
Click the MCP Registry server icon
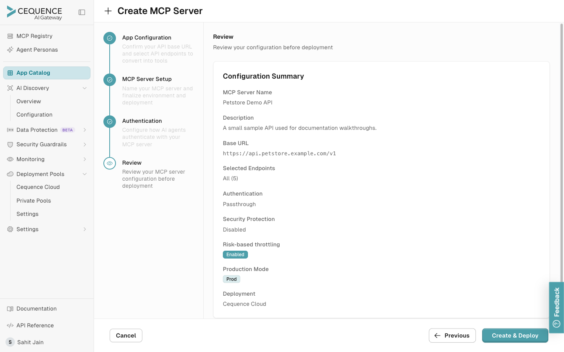pos(10,36)
